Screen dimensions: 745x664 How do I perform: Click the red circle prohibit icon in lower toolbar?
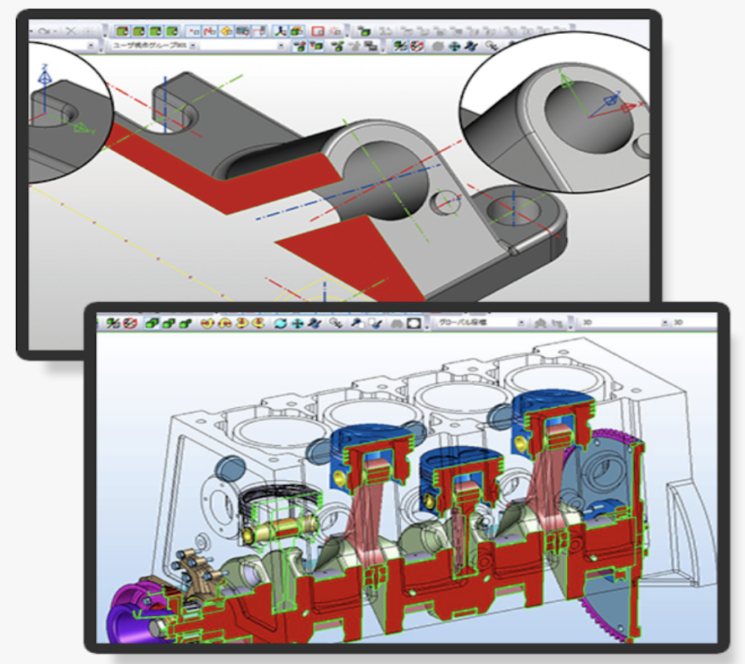pos(131,323)
